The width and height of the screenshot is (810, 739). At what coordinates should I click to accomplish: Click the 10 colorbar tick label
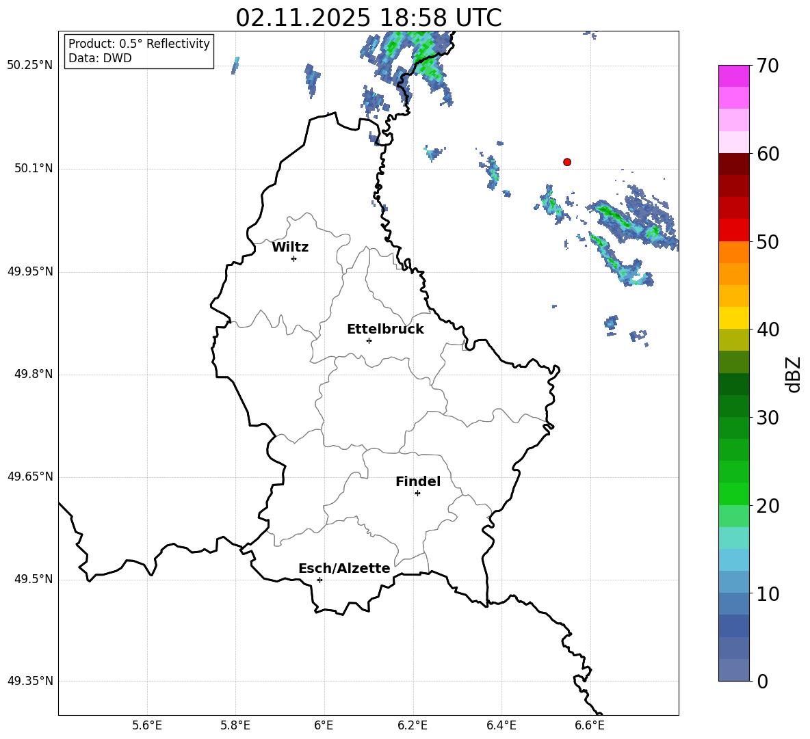768,593
